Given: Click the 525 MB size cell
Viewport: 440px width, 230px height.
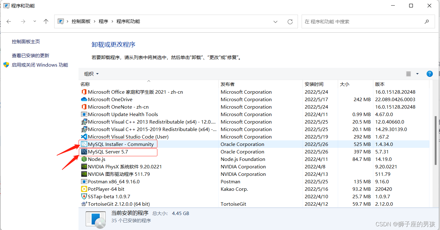Looking at the screenshot, I should [362, 144].
